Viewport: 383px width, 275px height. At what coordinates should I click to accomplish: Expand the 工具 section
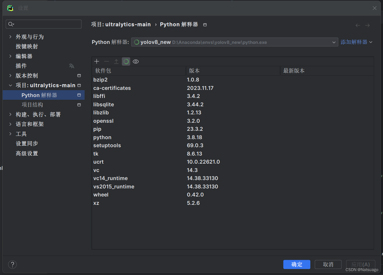tap(10, 134)
